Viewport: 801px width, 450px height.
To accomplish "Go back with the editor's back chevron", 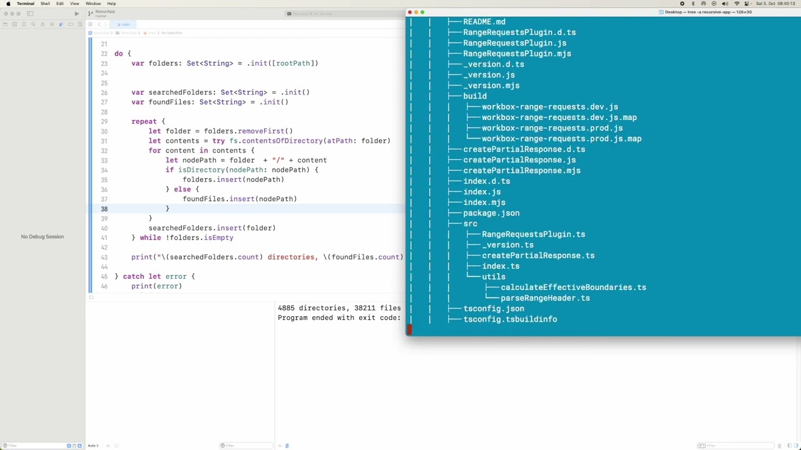I will point(99,24).
